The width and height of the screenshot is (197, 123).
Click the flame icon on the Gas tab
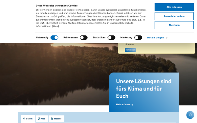coord(39,119)
